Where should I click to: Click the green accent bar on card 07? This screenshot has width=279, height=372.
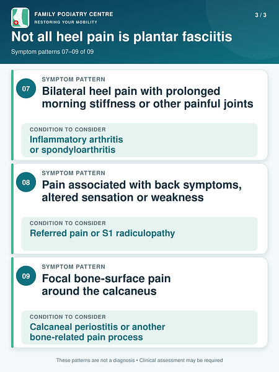12,115
